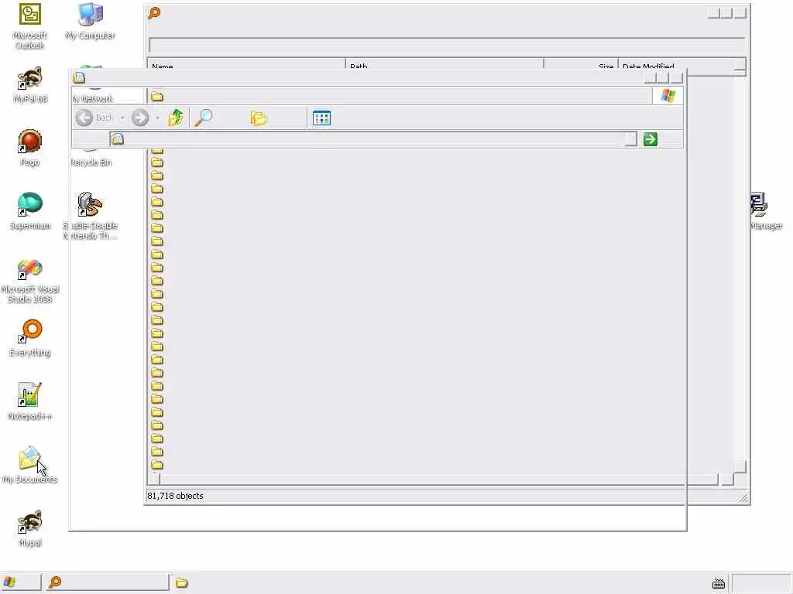Launch the Notepad++ desktop shortcut
Screen dimensions: 793x594
pos(30,401)
